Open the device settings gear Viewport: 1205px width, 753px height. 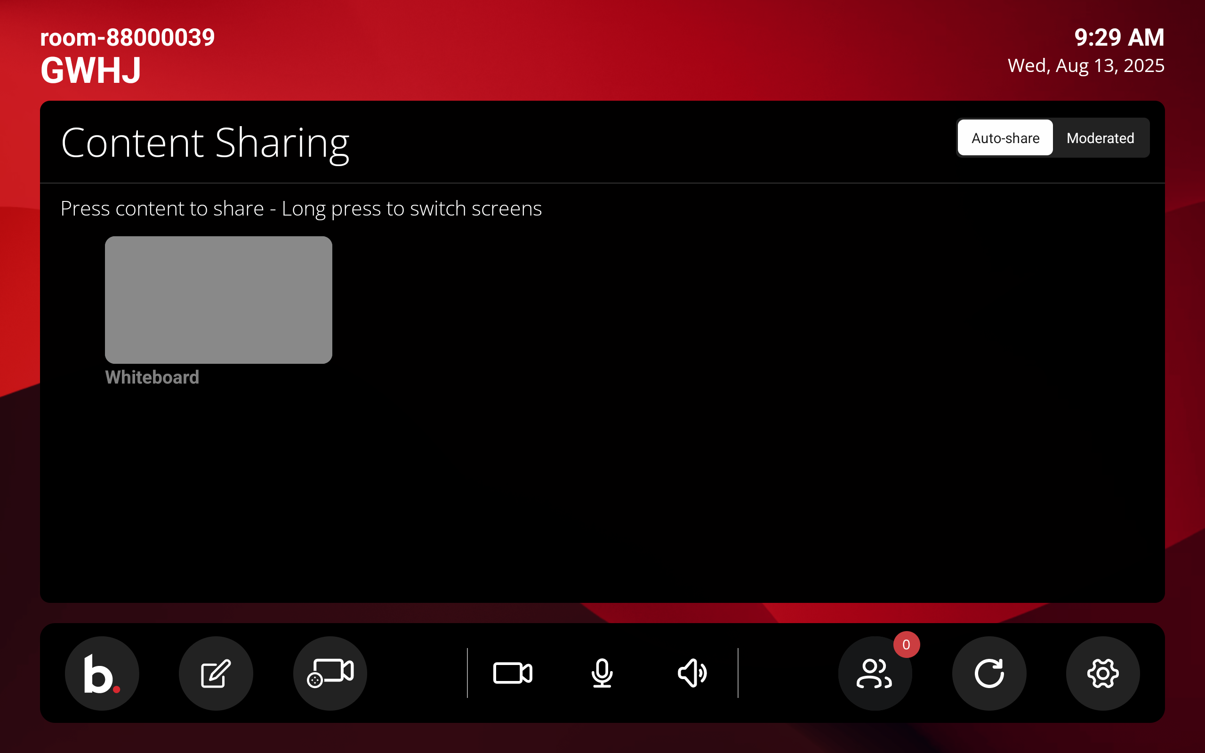click(x=1103, y=673)
